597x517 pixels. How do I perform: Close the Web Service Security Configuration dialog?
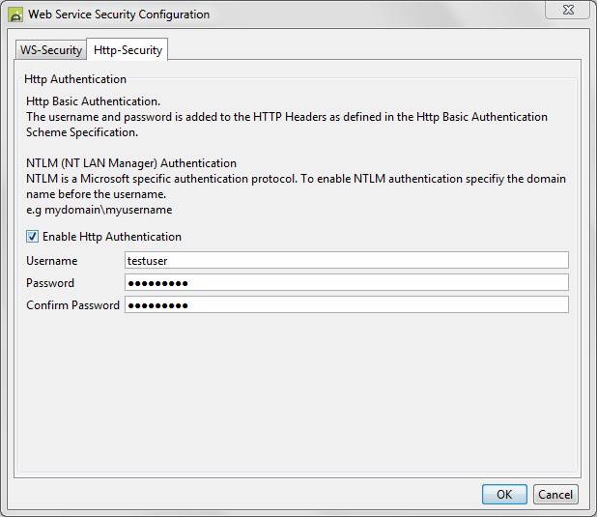tap(569, 12)
